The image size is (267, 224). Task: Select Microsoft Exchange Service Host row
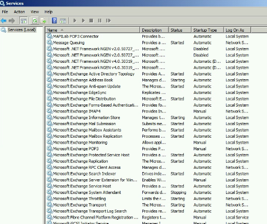[82, 186]
